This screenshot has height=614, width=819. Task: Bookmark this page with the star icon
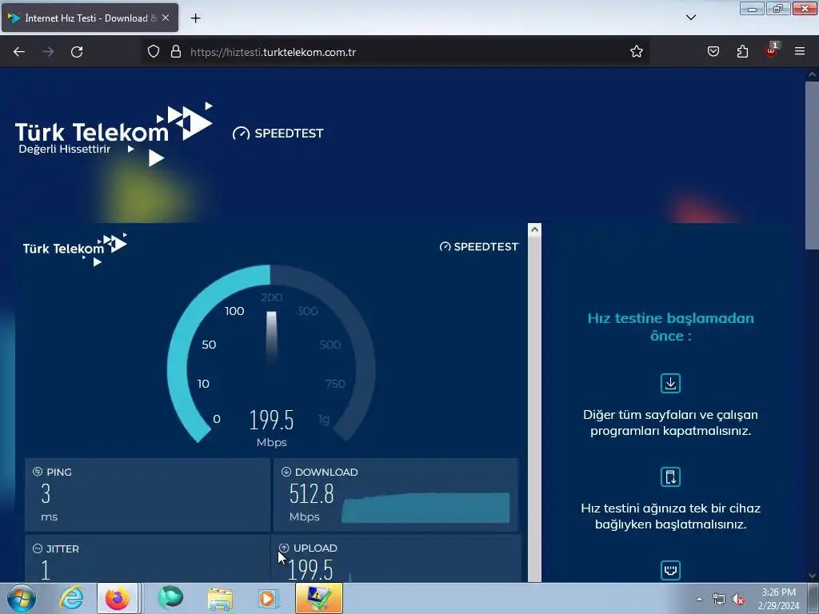pos(636,52)
